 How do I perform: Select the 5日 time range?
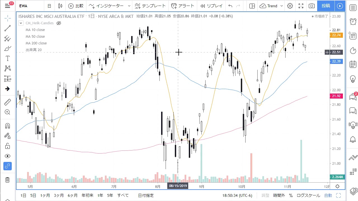[x=33, y=195]
